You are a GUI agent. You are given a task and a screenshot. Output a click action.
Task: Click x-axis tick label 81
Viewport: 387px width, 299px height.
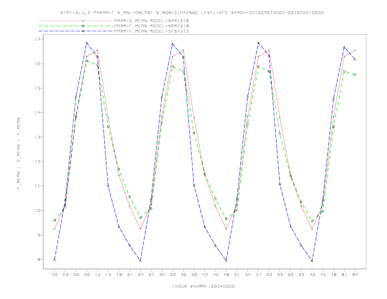(x=344, y=275)
